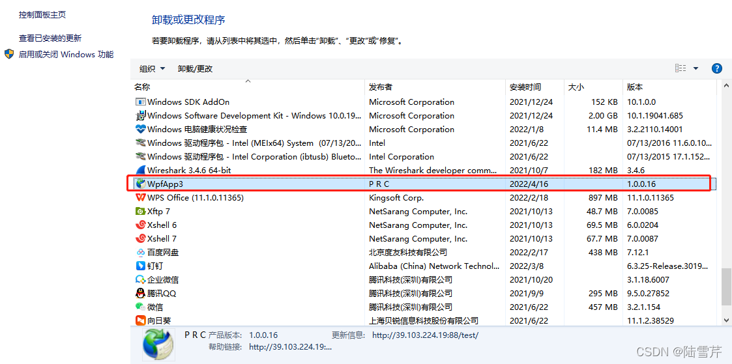Click the 向日葵 orange icon

pos(141,320)
